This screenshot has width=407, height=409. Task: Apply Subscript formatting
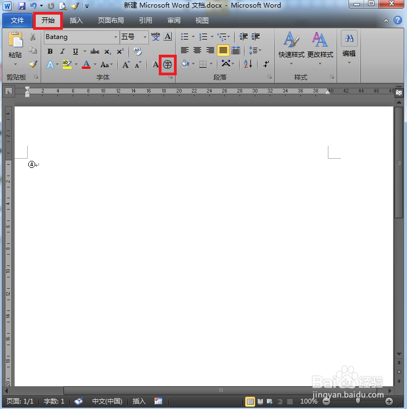[x=107, y=51]
